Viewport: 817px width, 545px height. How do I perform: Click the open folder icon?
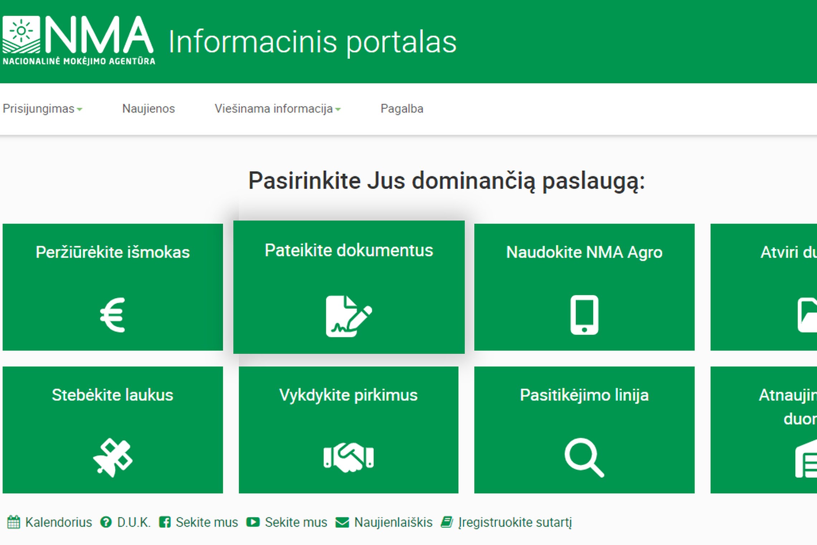(x=807, y=315)
